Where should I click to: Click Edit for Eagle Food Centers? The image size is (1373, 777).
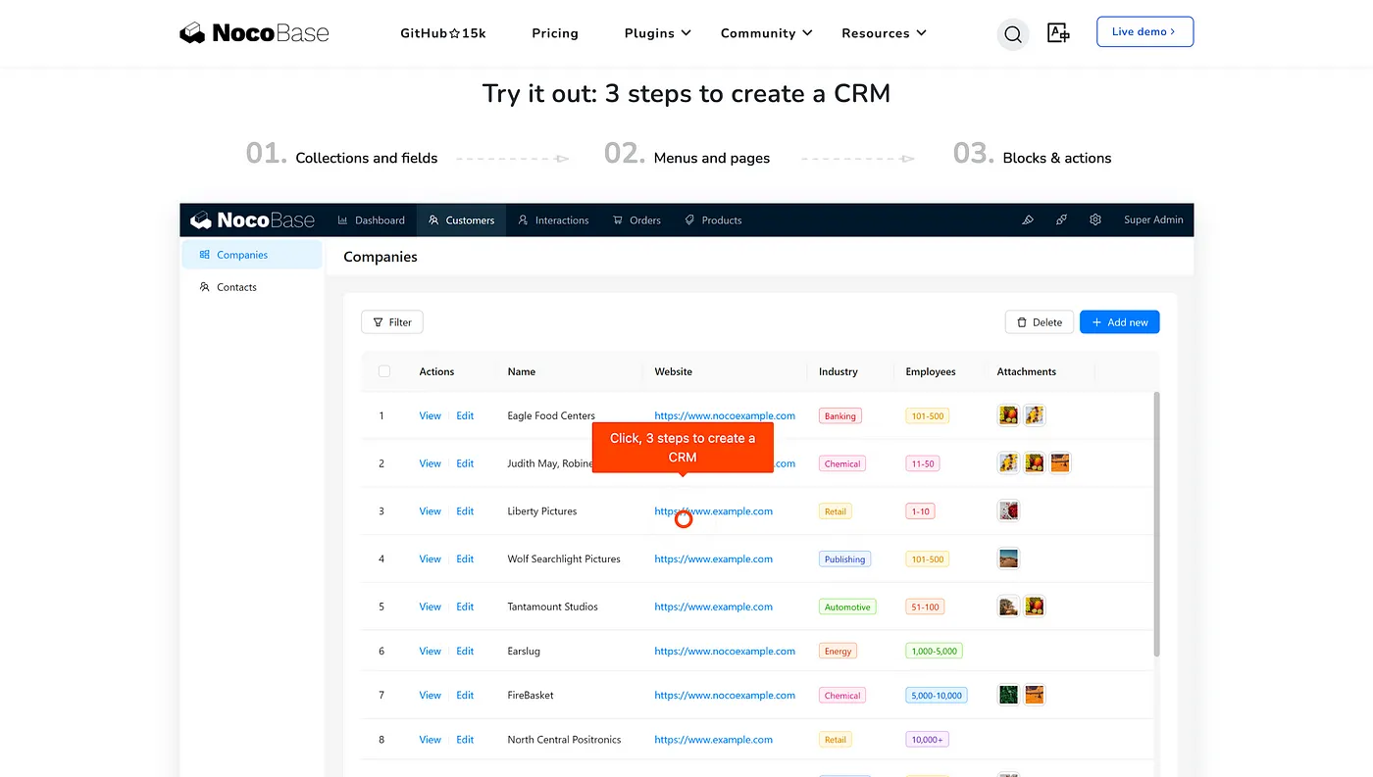pyautogui.click(x=465, y=415)
